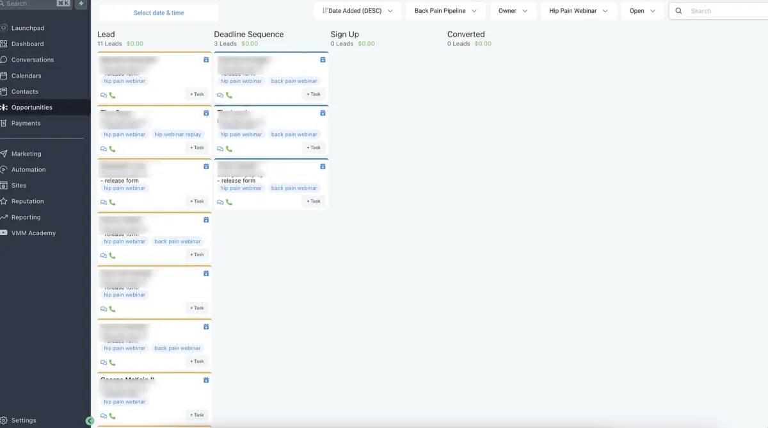
Task: Click phone icon on George McKain II card
Action: point(113,416)
